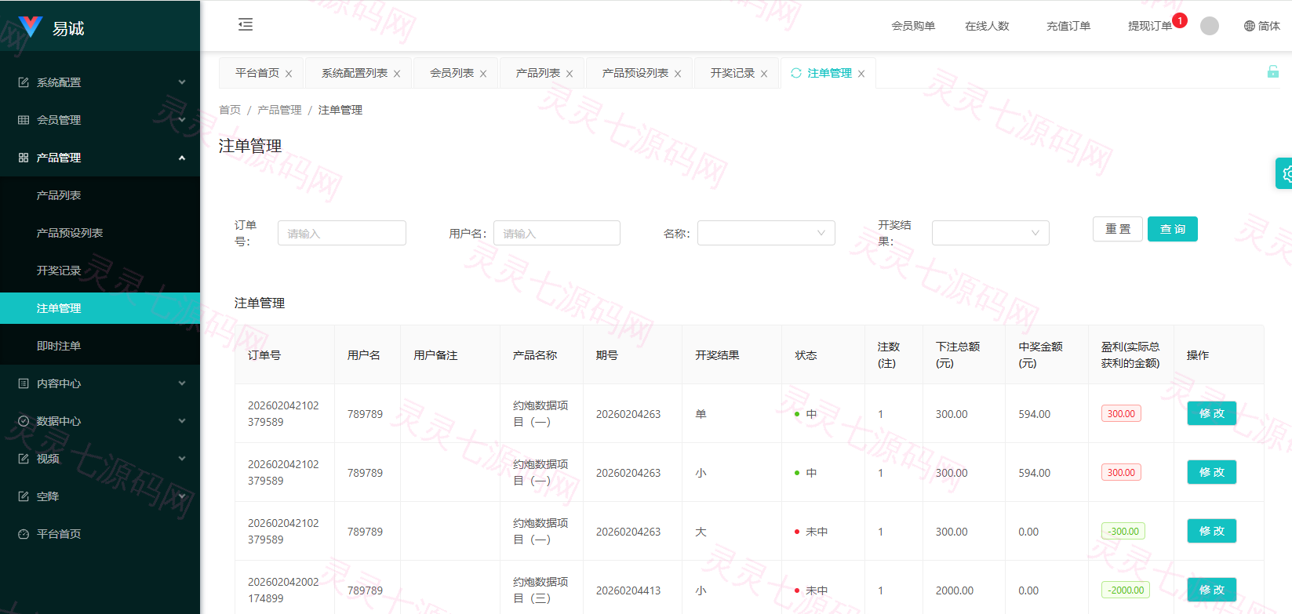Switch to the 开奖记录 tab

tap(733, 73)
